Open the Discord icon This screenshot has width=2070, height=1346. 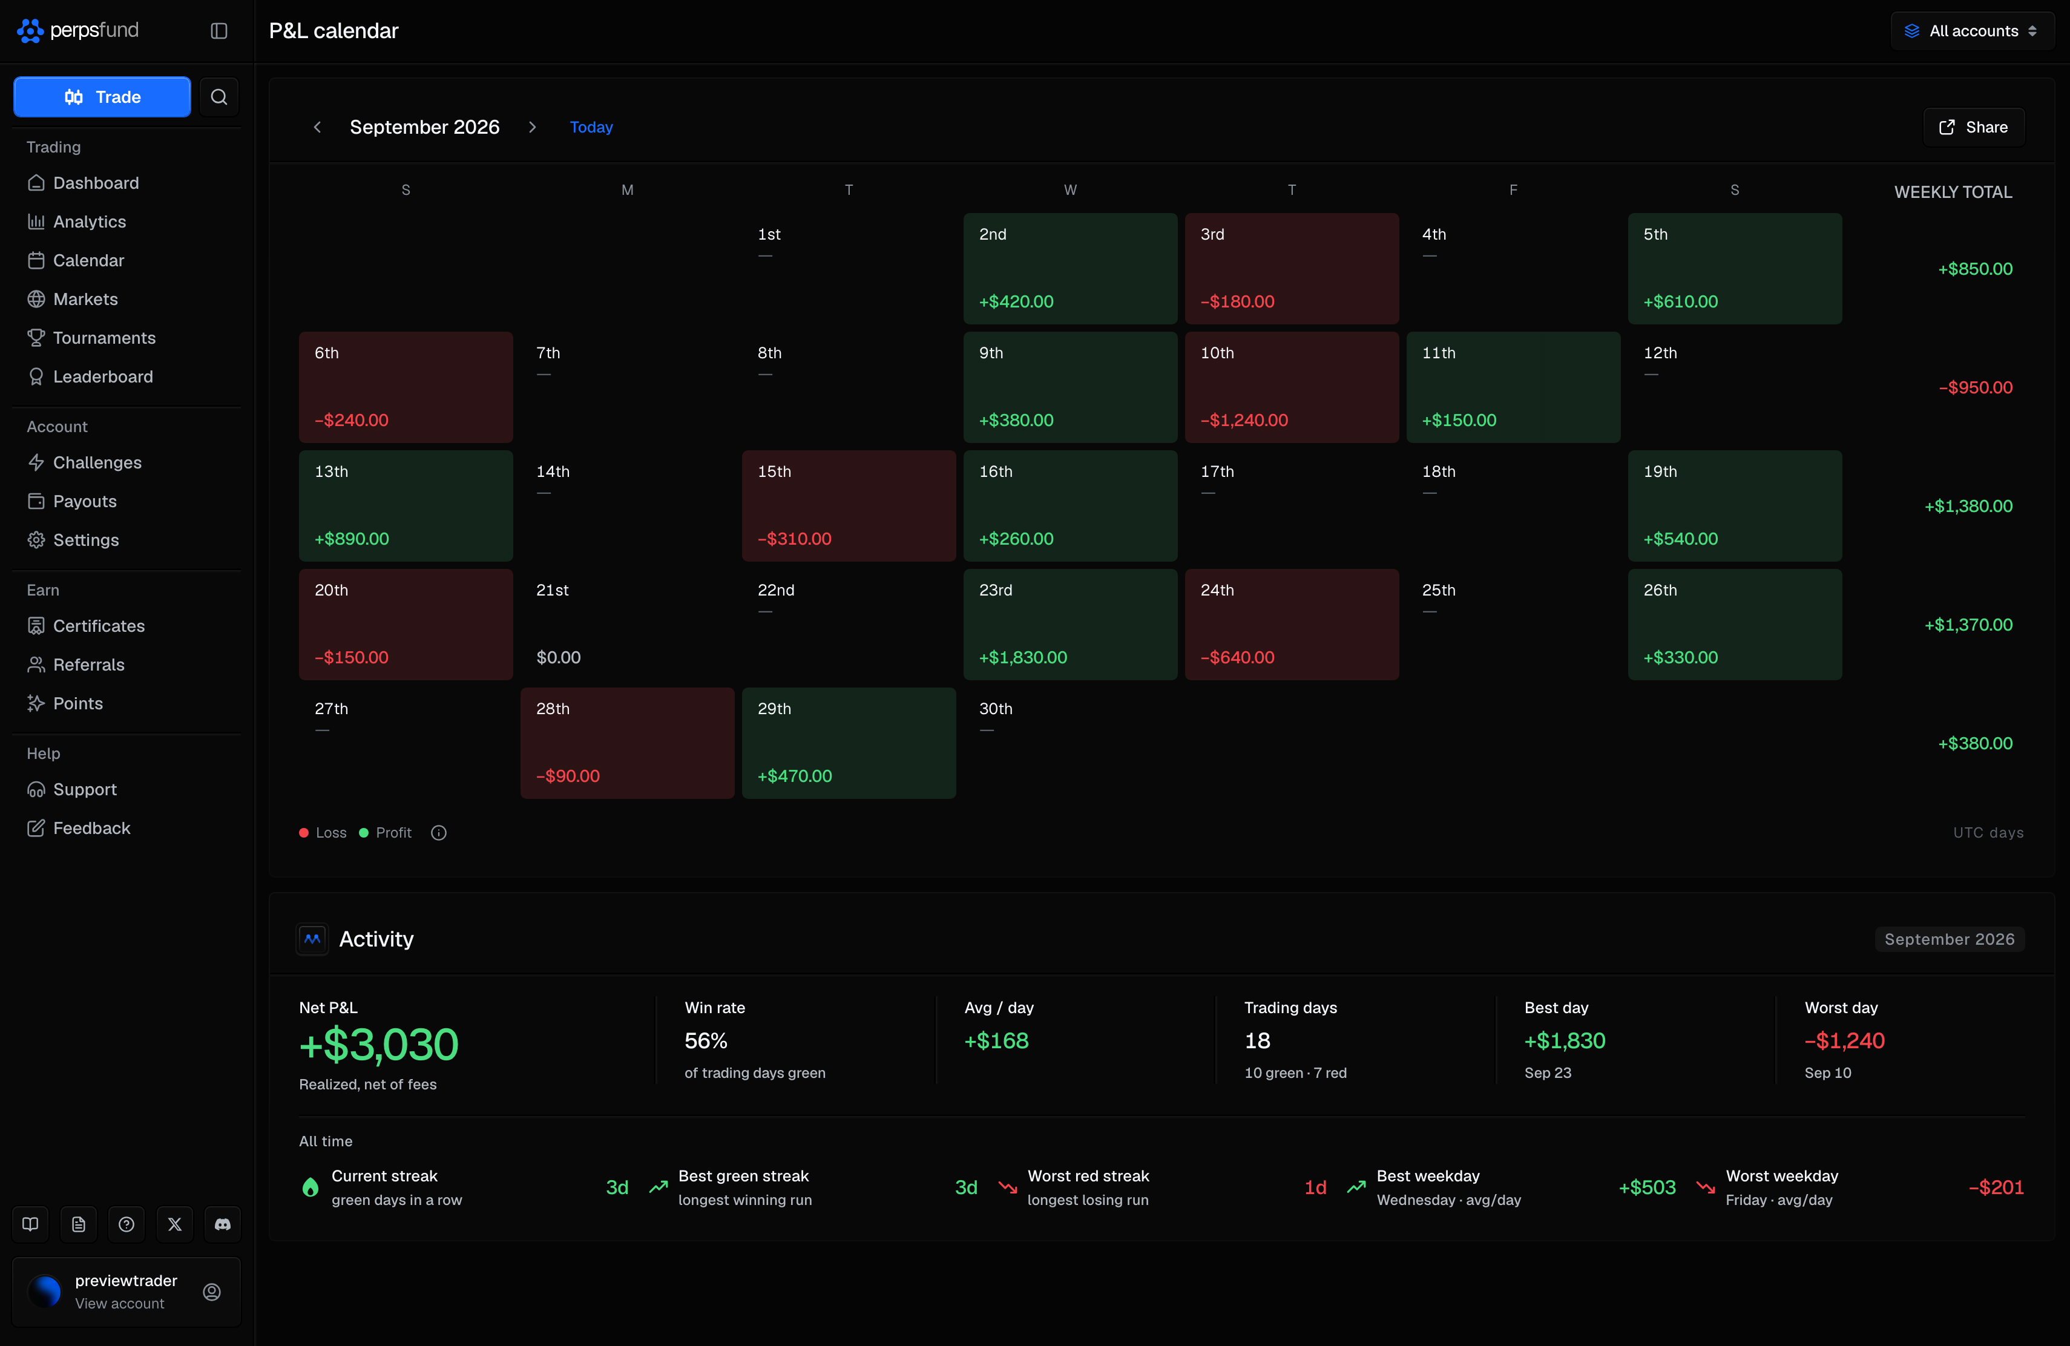[x=223, y=1224]
